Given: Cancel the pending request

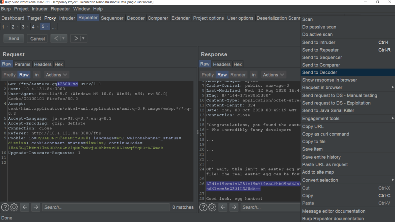Looking at the screenshot, I should [38, 39].
